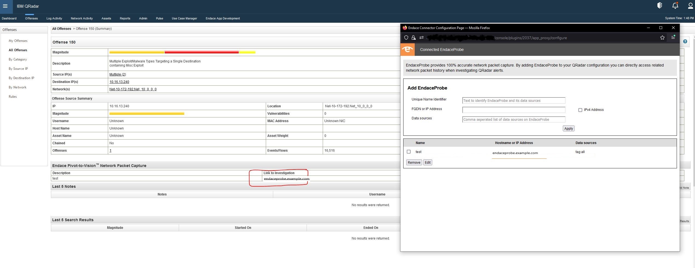This screenshot has width=695, height=268.
Task: Open the Firefox application menu
Action: [673, 38]
